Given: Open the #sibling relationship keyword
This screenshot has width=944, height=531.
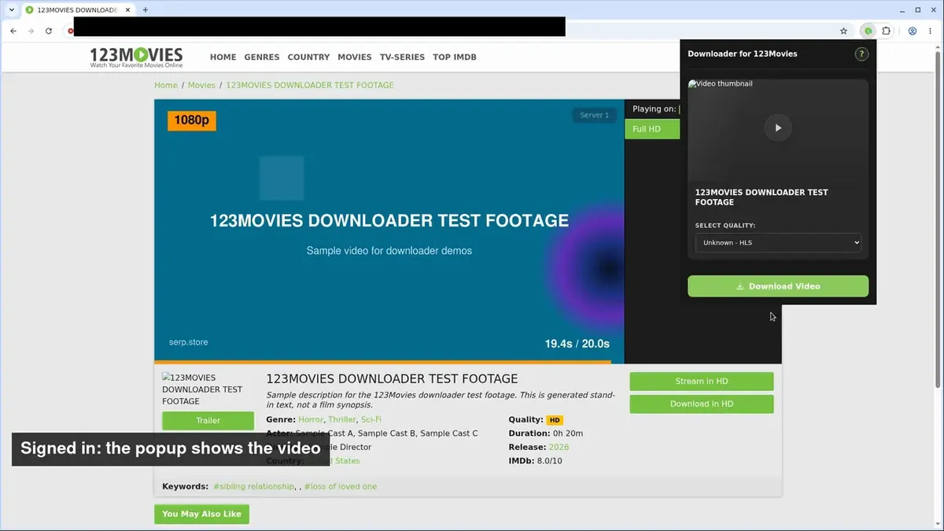Looking at the screenshot, I should pos(253,487).
